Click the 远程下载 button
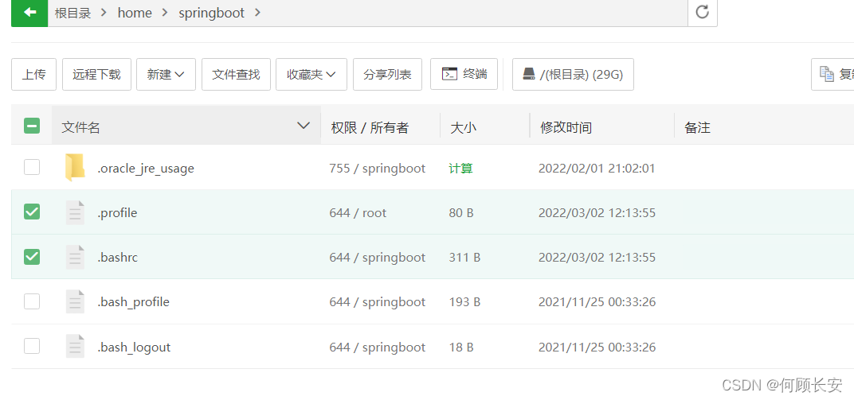 tap(97, 75)
